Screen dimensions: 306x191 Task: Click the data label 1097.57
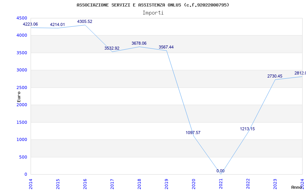(x=193, y=133)
